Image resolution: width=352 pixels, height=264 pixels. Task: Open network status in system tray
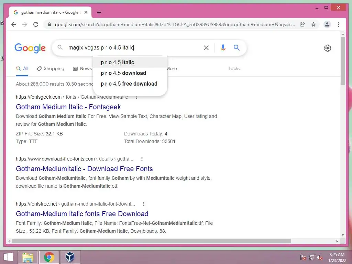[x=311, y=257]
